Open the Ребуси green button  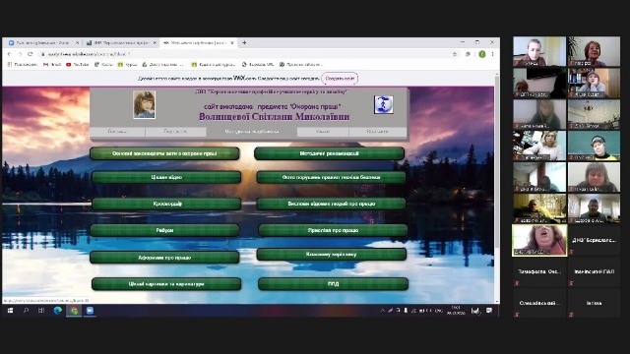(164, 230)
